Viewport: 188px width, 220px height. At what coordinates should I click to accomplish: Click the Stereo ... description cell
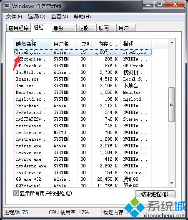[x=135, y=119]
